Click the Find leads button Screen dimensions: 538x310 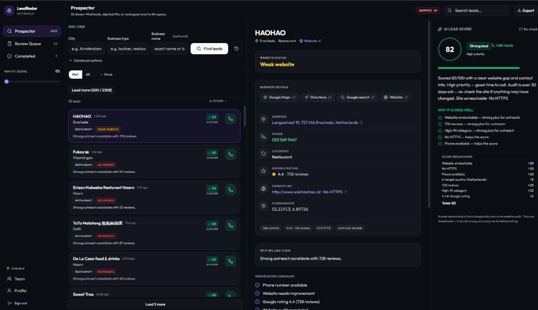click(x=209, y=49)
